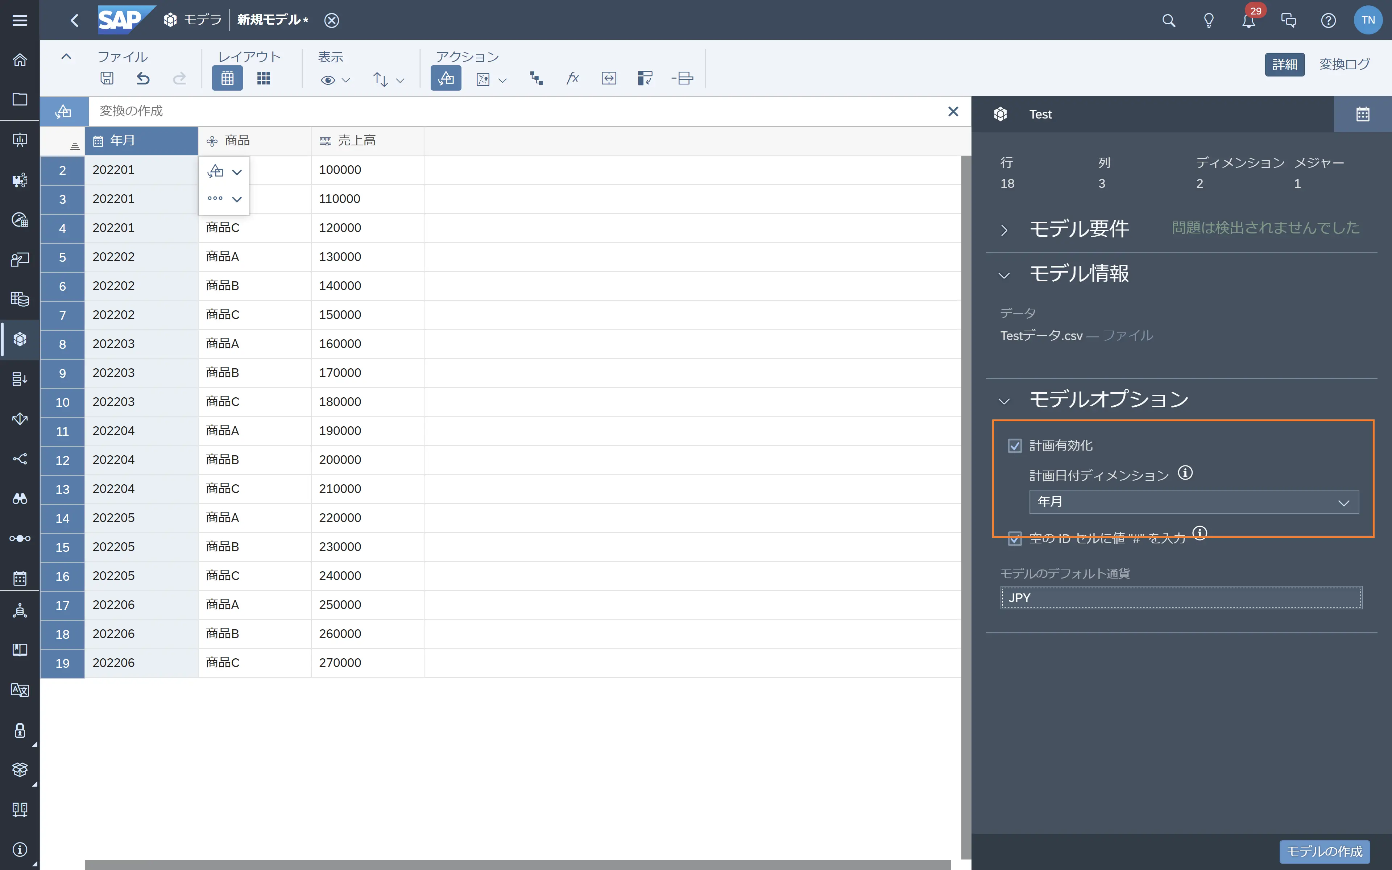Open the Security lock icon in sidebar
This screenshot has width=1392, height=870.
pos(20,730)
